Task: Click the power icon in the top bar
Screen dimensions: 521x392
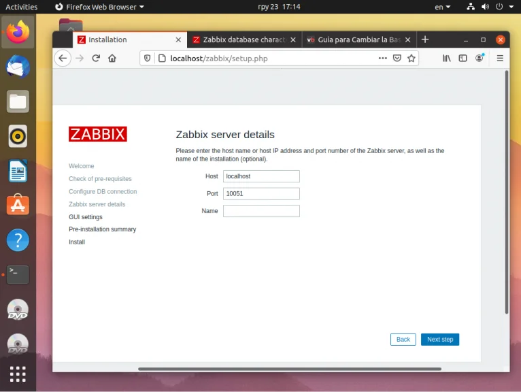Action: [x=499, y=7]
